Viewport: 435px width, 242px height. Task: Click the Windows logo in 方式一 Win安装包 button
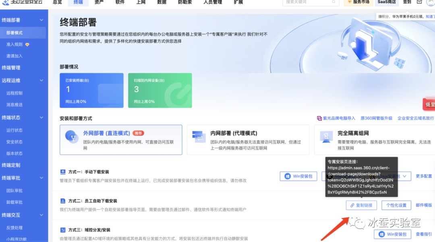click(288, 176)
